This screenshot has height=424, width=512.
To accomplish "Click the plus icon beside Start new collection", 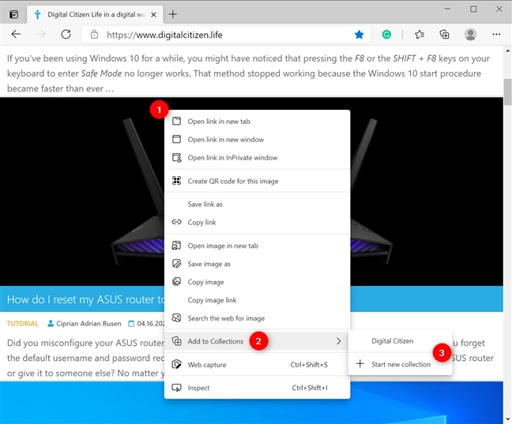I will click(x=360, y=364).
